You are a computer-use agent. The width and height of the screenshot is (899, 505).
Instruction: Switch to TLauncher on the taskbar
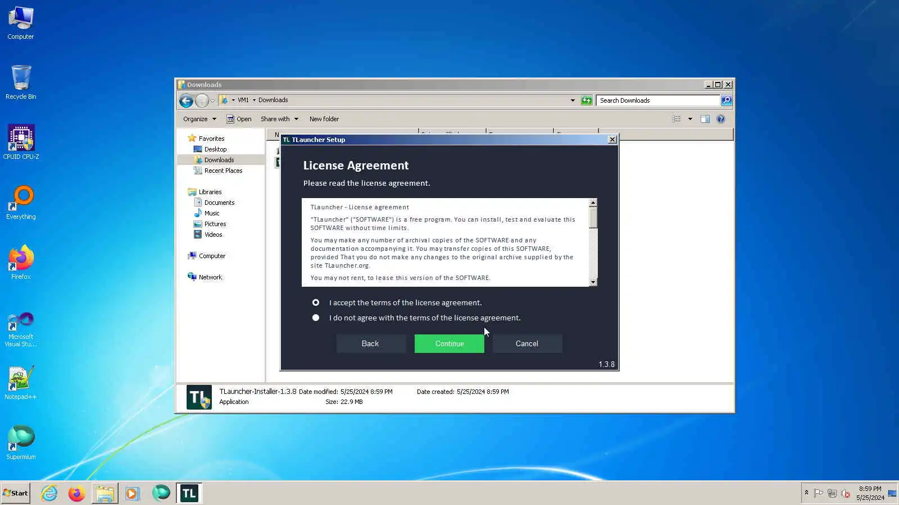pos(189,493)
